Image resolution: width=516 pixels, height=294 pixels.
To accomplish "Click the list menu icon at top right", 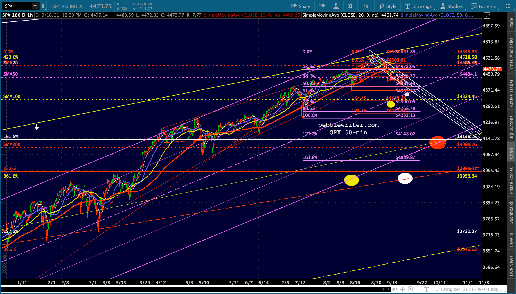I will (x=508, y=6).
